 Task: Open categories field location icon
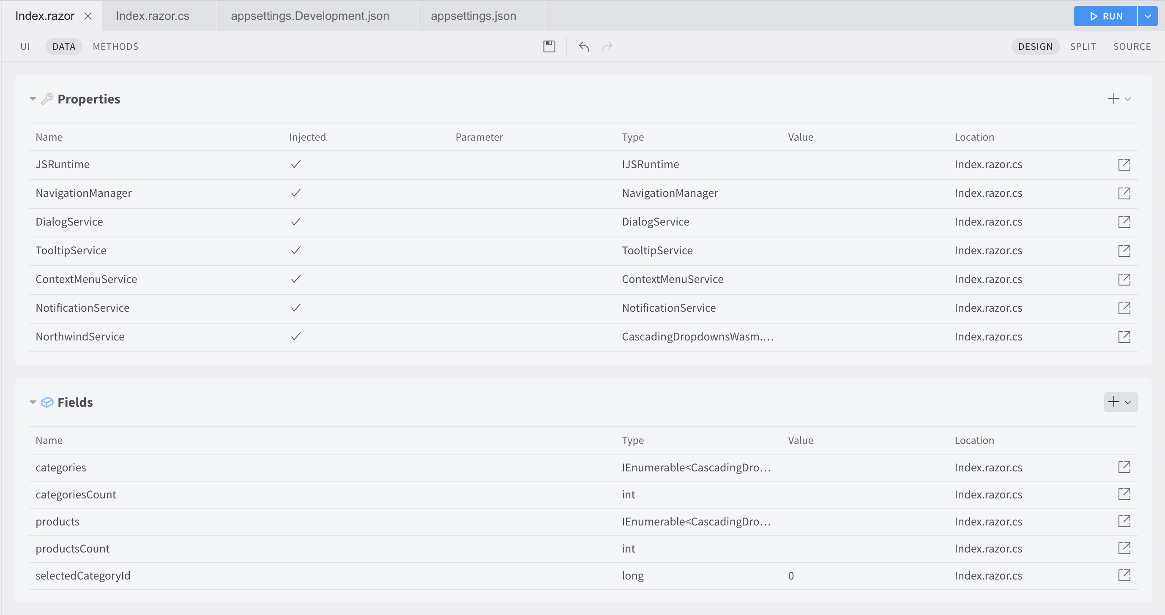pos(1124,467)
